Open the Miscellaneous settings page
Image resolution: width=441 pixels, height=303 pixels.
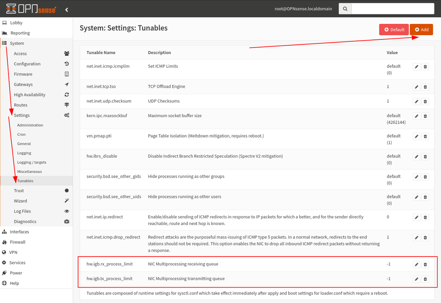click(x=37, y=172)
